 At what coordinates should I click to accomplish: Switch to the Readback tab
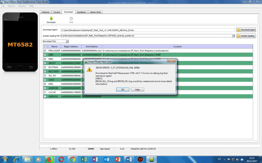pyautogui.click(x=82, y=12)
